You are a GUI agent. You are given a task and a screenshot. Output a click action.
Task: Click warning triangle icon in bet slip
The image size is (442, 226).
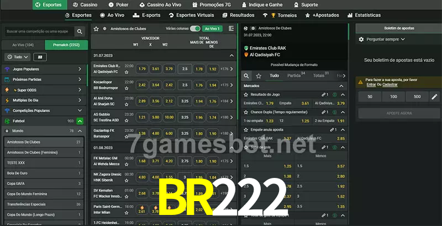(360, 82)
